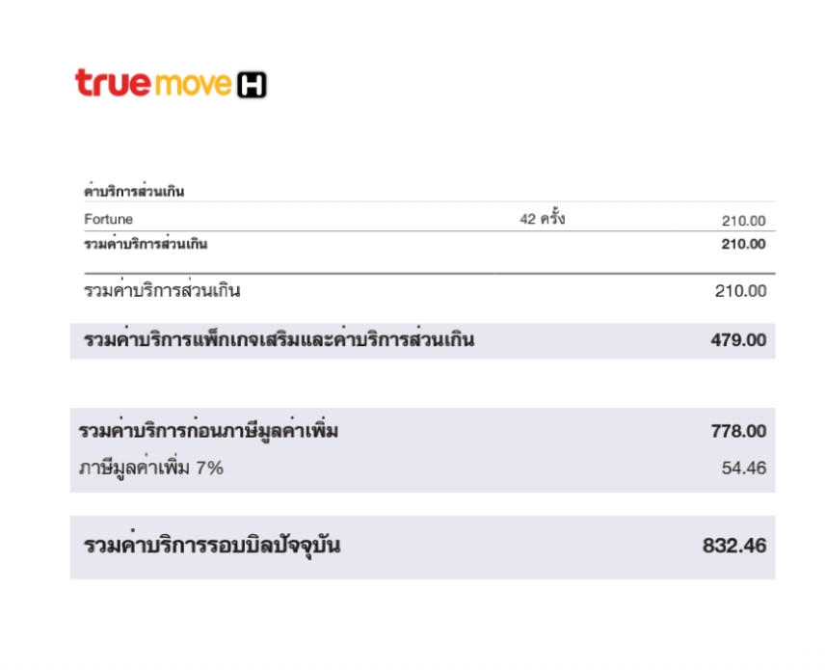
Task: Click the truemove H logo
Action: click(171, 84)
